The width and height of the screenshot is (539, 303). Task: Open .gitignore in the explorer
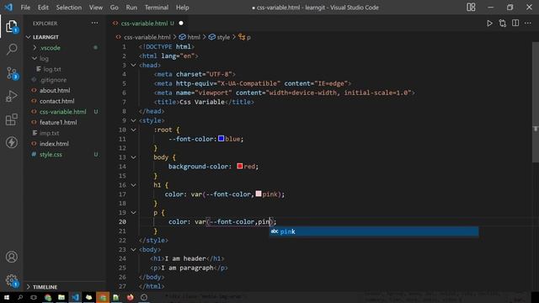pyautogui.click(x=52, y=80)
